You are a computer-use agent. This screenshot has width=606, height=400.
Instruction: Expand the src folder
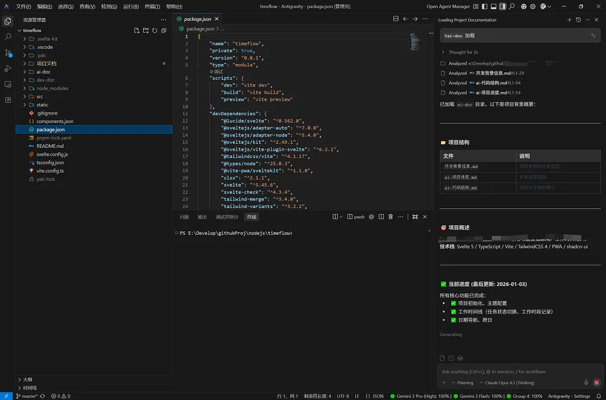[x=39, y=97]
